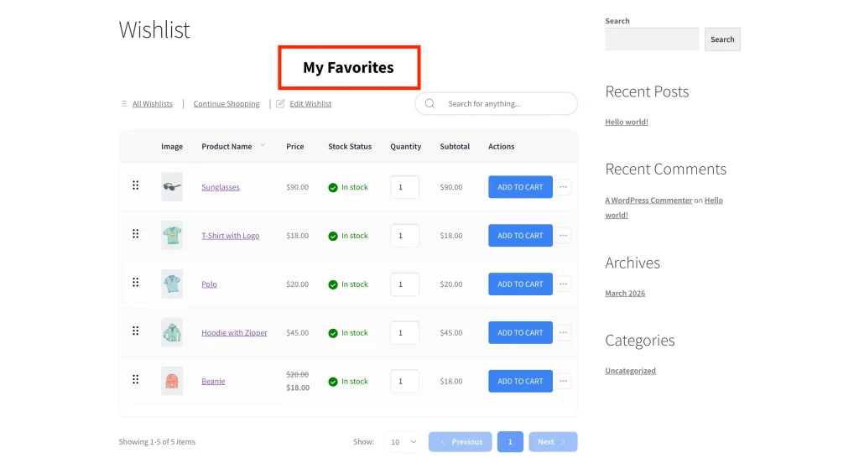Viewport: 859px width, 469px height.
Task: Open more options for Hoodie with Zipper
Action: [563, 332]
